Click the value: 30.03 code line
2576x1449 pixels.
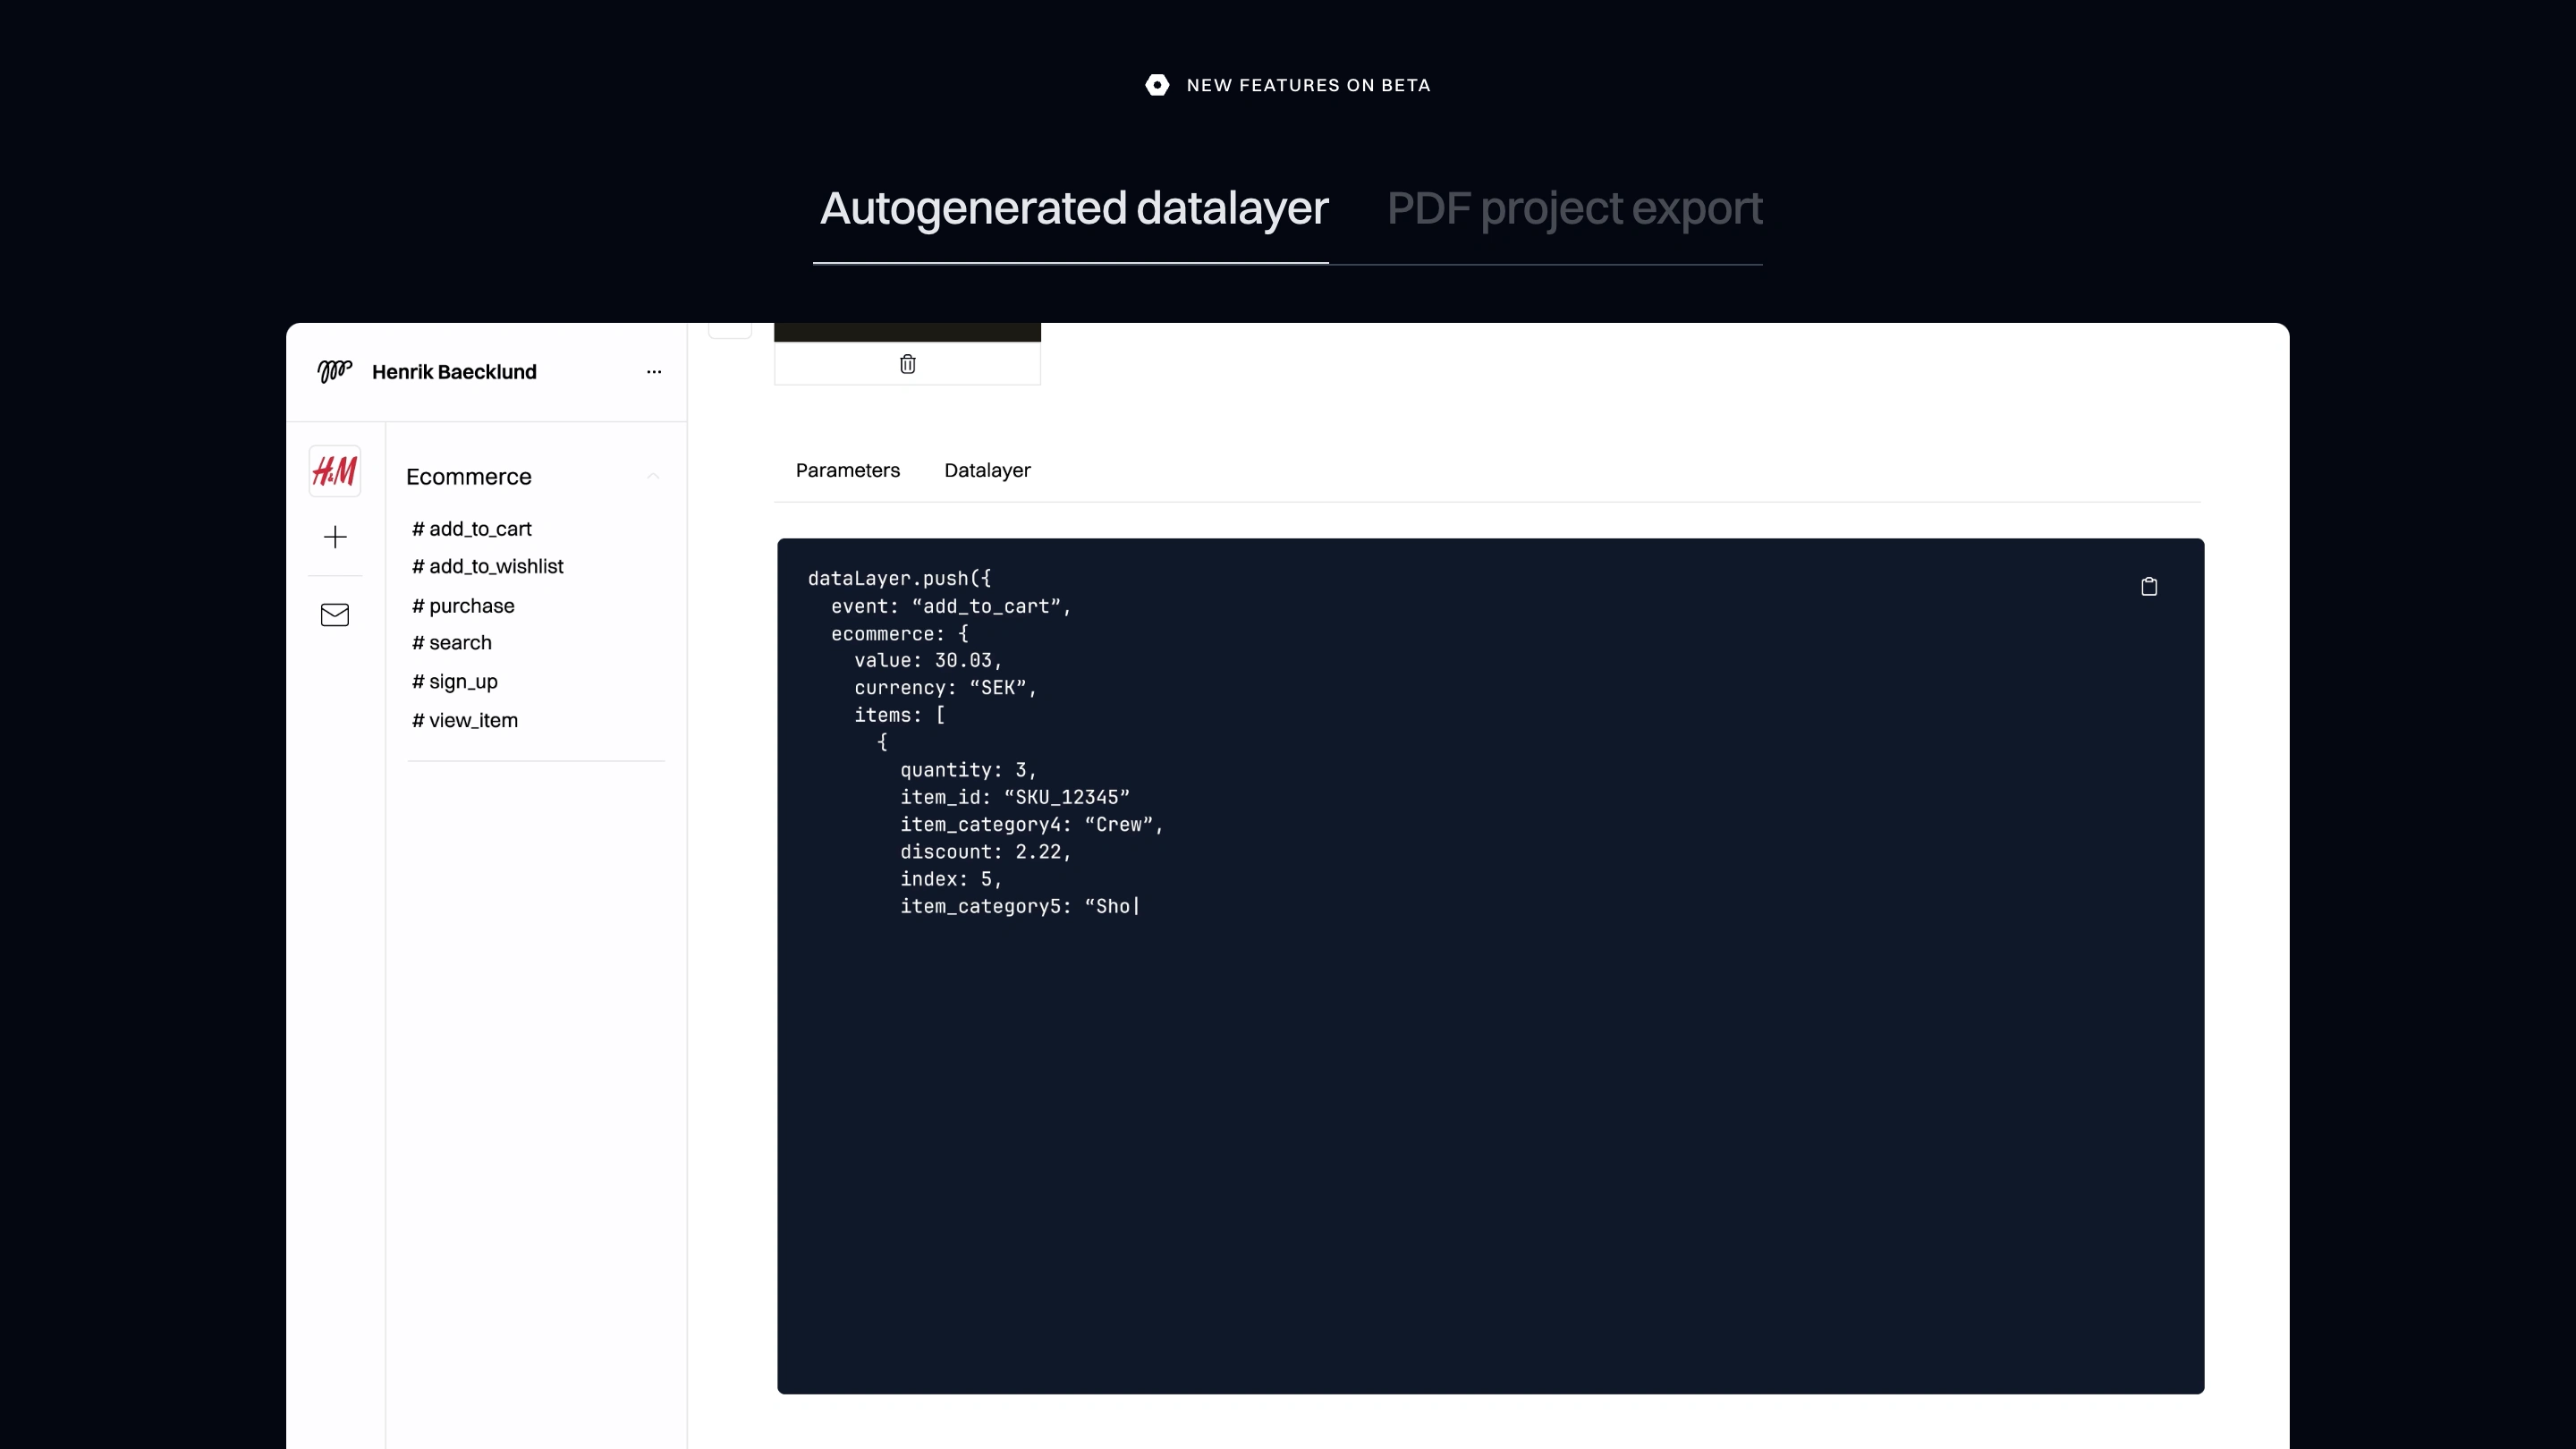click(927, 660)
